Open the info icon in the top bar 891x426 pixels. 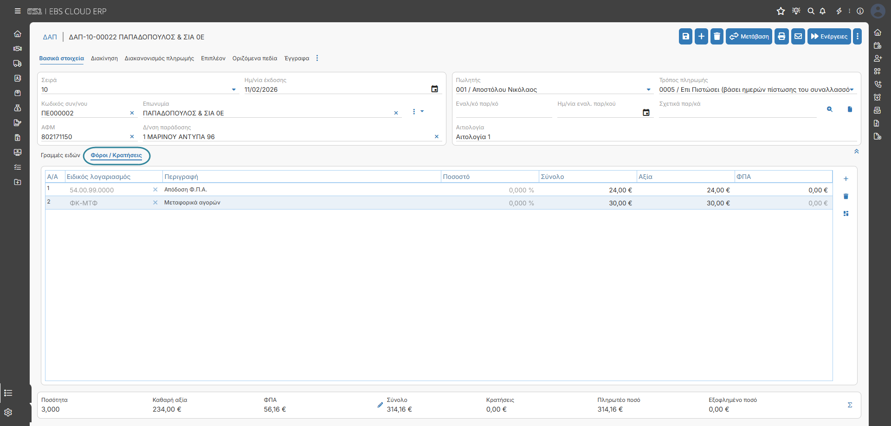tap(860, 11)
